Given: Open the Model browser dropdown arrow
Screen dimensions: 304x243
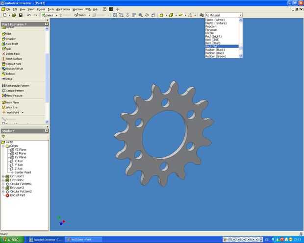Looking at the screenshot, I should click(x=14, y=131).
